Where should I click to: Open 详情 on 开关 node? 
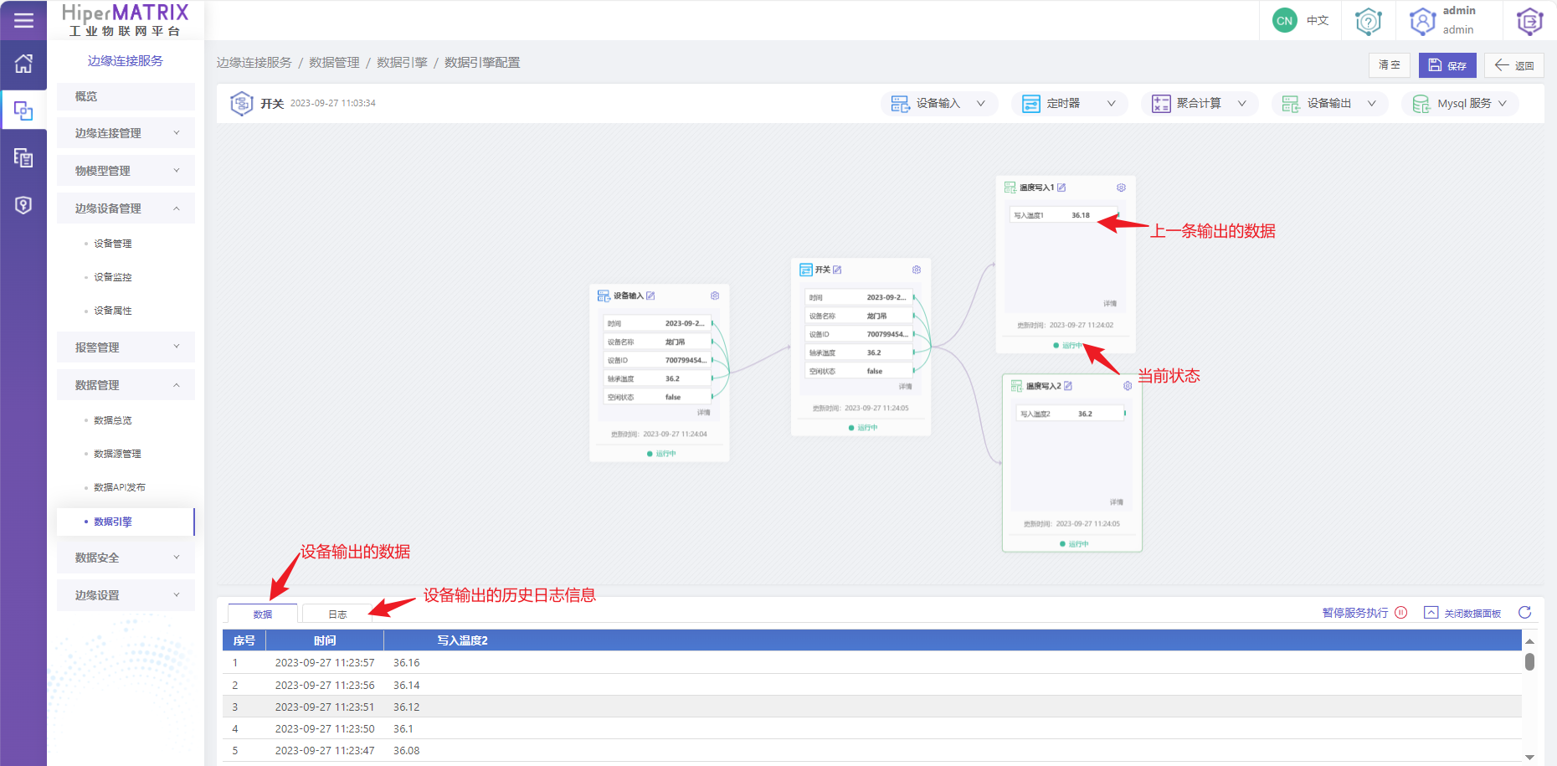905,387
